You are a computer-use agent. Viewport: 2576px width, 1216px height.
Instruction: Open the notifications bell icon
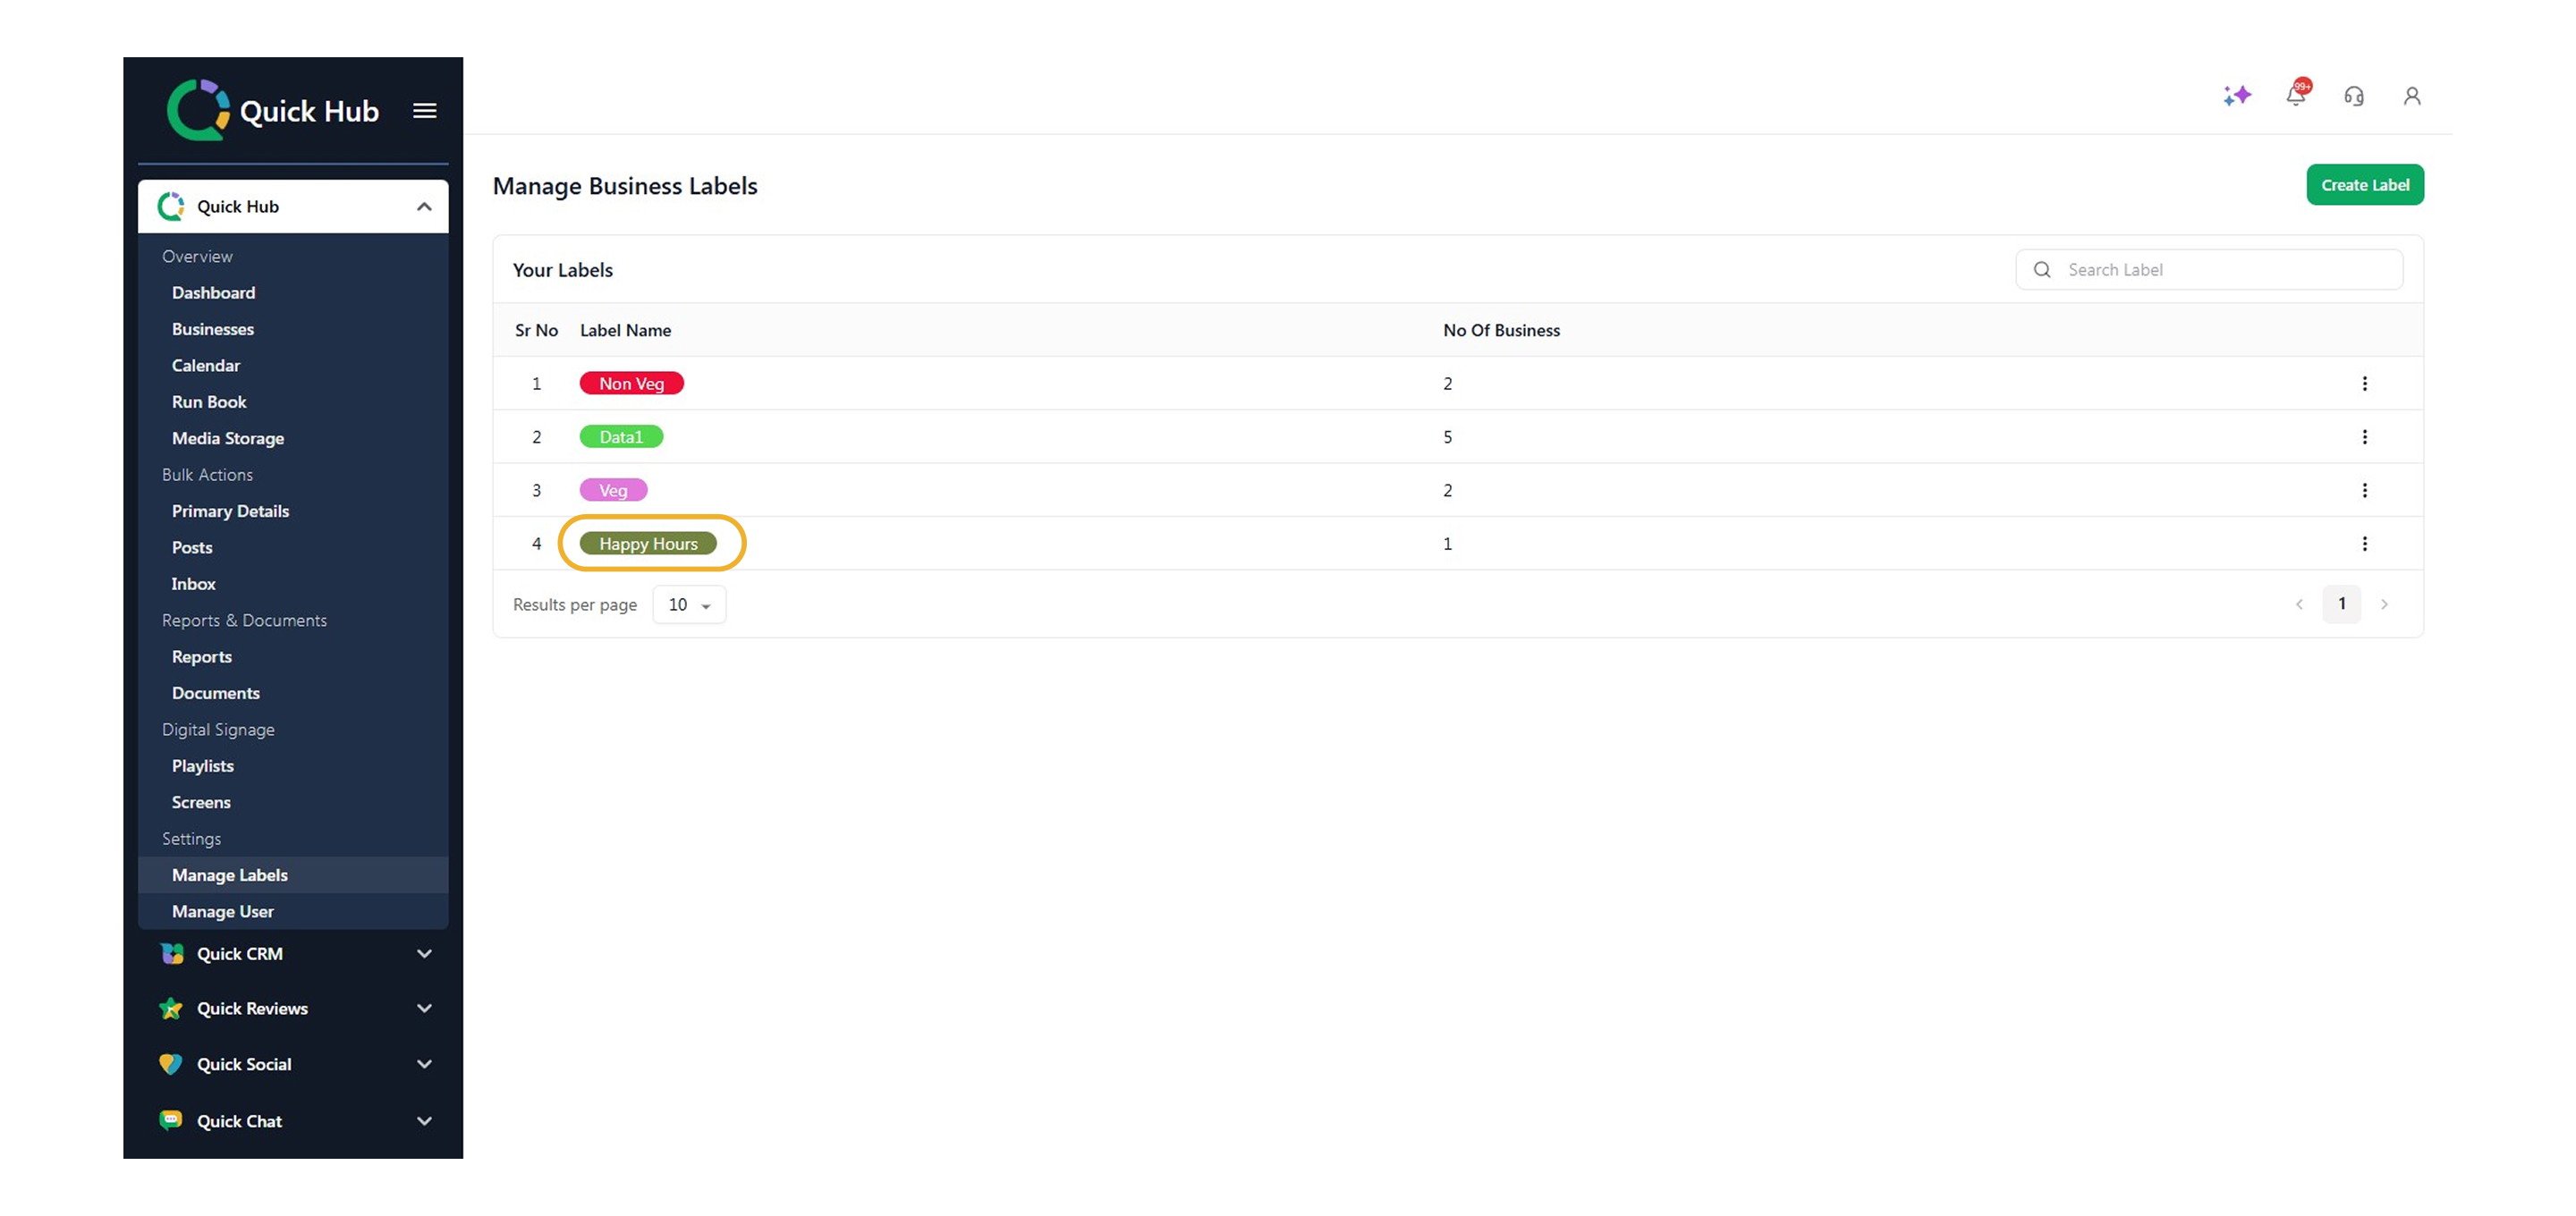pyautogui.click(x=2295, y=96)
